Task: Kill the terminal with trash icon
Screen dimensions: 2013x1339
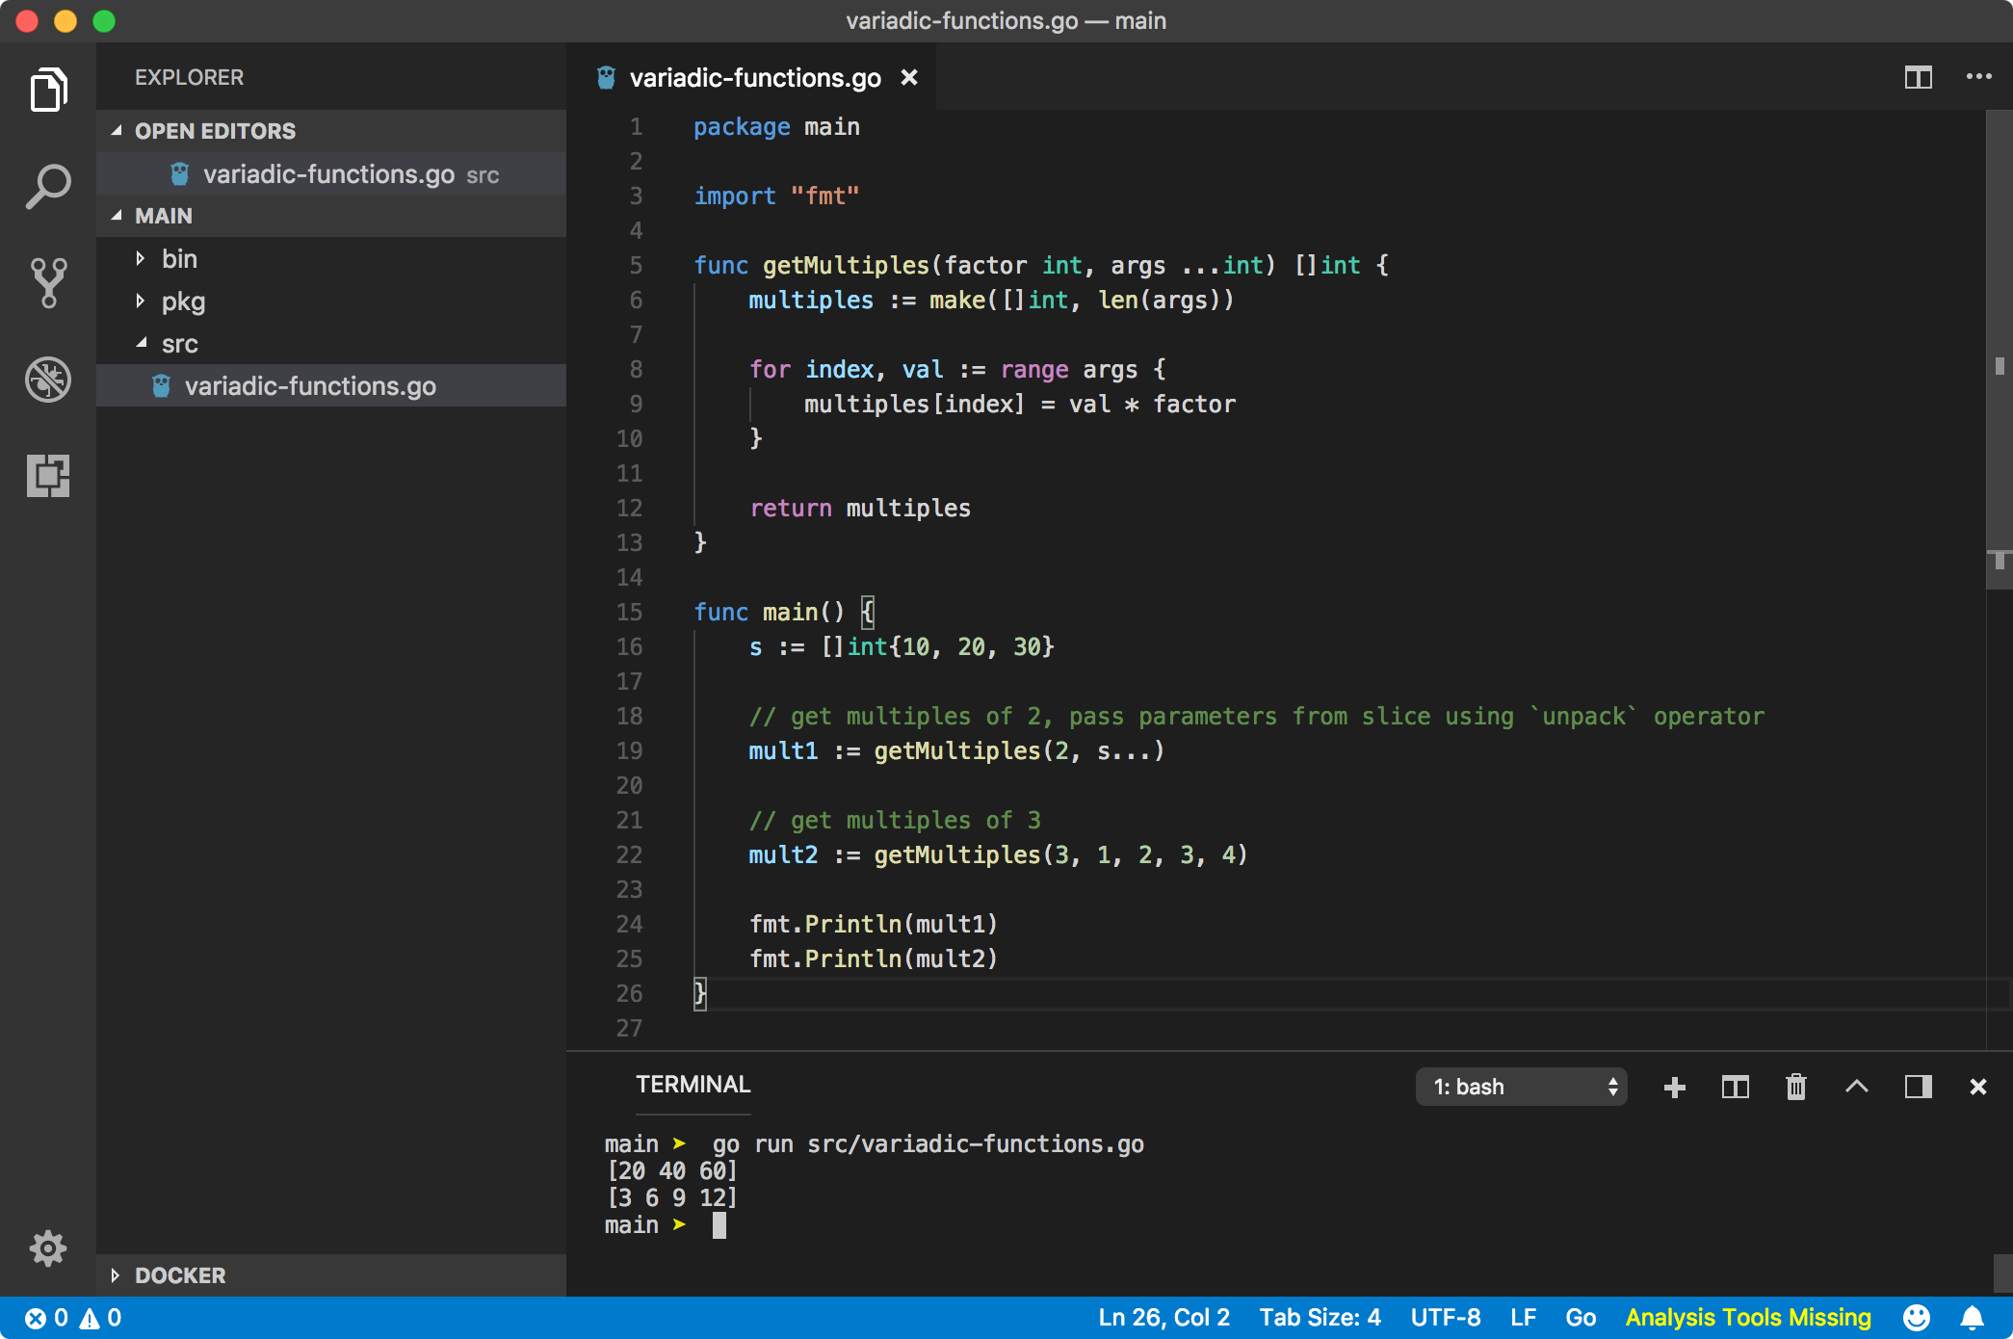Action: (x=1795, y=1087)
